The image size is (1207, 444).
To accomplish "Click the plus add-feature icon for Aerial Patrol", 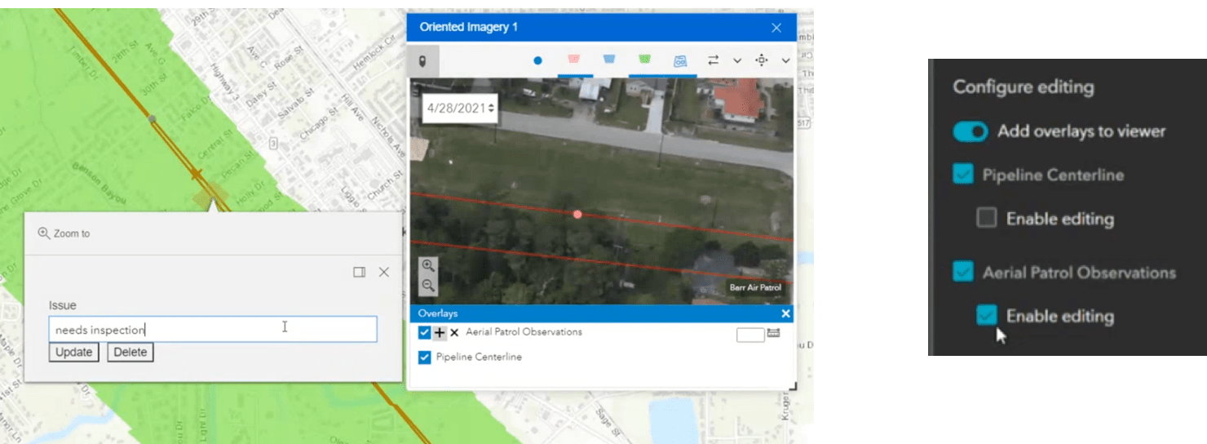I will pyautogui.click(x=440, y=332).
